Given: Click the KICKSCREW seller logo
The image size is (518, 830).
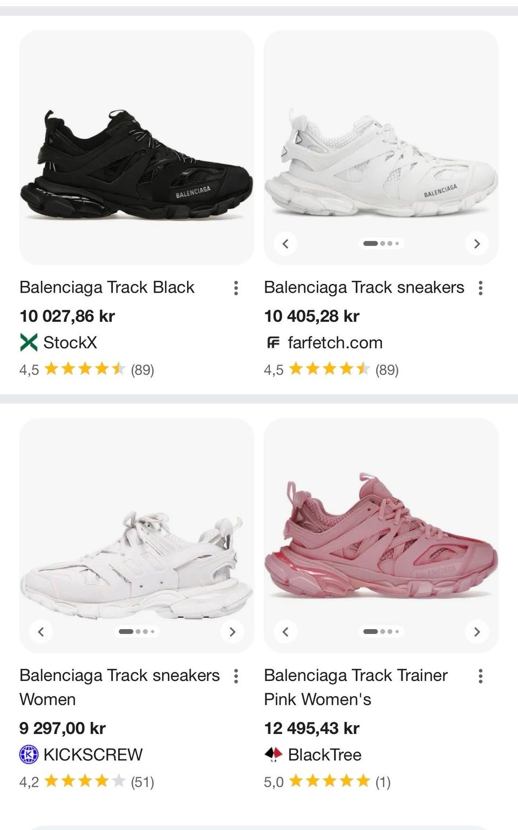Looking at the screenshot, I should point(29,754).
